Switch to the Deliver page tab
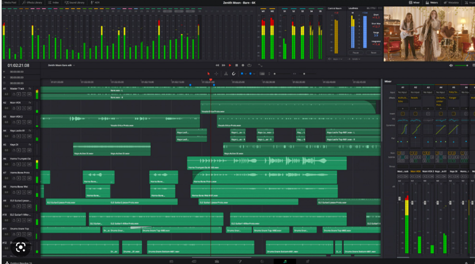This screenshot has height=264, width=475. 307,261
